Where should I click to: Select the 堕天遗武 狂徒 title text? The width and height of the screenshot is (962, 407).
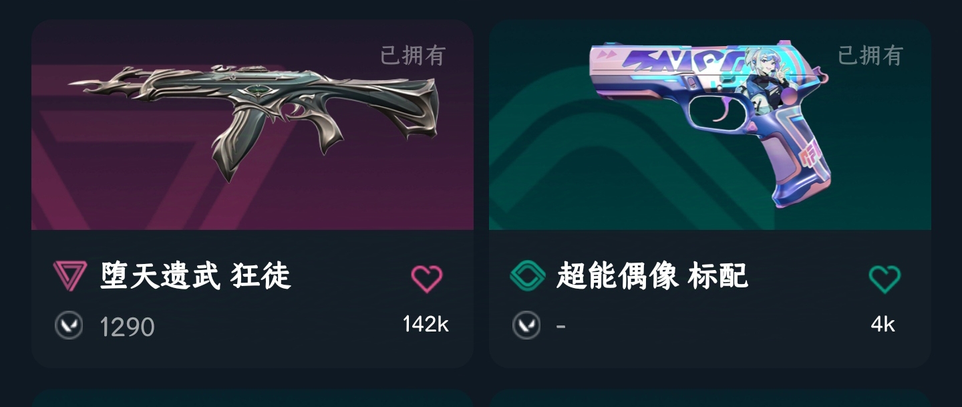[196, 276]
